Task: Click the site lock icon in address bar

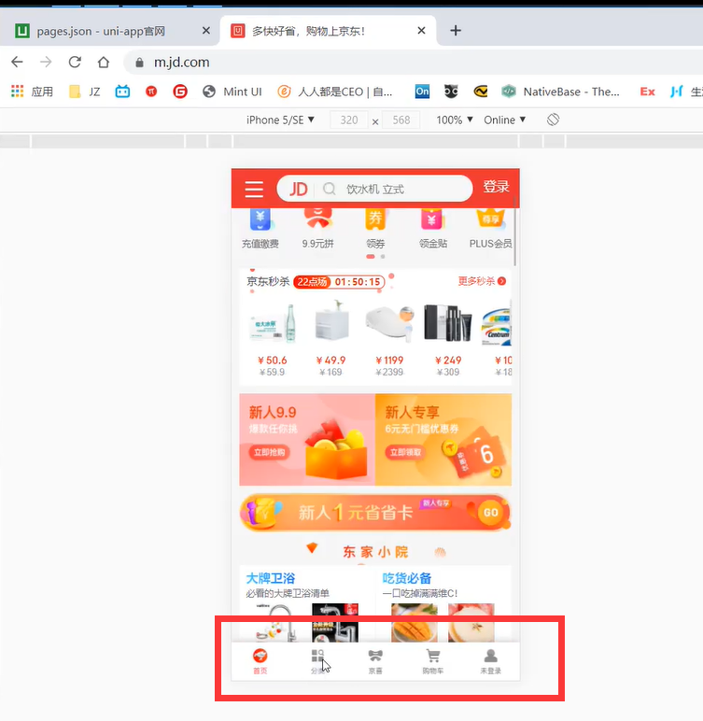Action: pos(139,62)
